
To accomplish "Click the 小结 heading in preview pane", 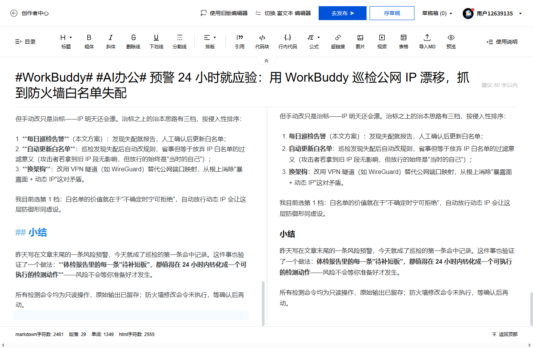I will click(x=287, y=234).
